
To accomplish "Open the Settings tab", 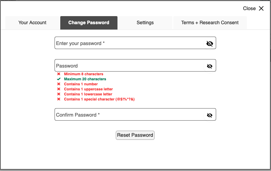I will (145, 23).
